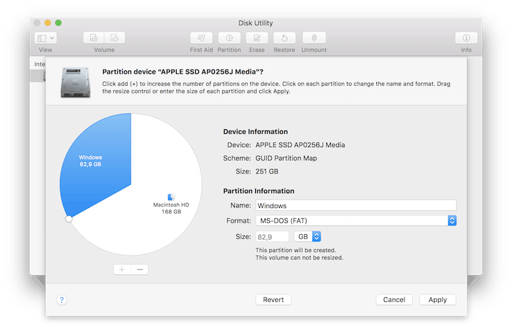Open the GB size unit dropdown
This screenshot has height=327, width=512.
pyautogui.click(x=307, y=237)
